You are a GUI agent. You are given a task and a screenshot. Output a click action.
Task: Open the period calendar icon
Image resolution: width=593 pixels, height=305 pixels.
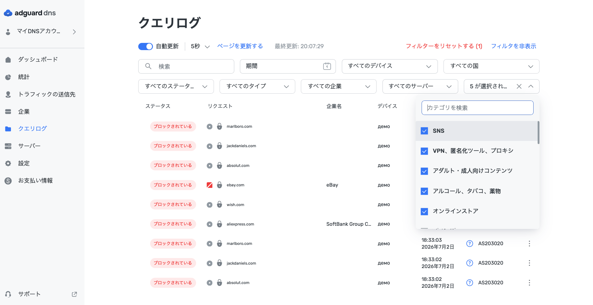327,66
